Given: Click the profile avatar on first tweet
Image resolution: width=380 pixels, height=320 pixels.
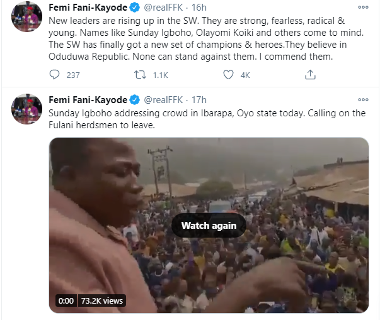Looking at the screenshot, I should pos(26,17).
